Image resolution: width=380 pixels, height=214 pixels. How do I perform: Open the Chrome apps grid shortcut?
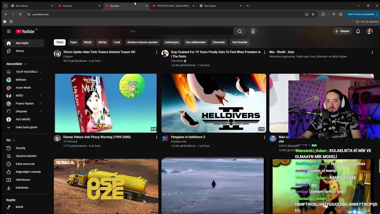(11, 22)
